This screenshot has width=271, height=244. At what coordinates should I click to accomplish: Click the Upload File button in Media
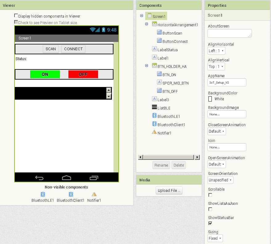tap(169, 190)
